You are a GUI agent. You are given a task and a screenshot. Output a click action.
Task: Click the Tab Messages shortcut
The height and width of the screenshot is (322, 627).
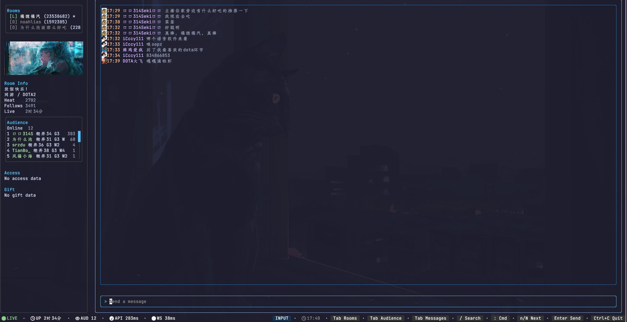(430, 318)
